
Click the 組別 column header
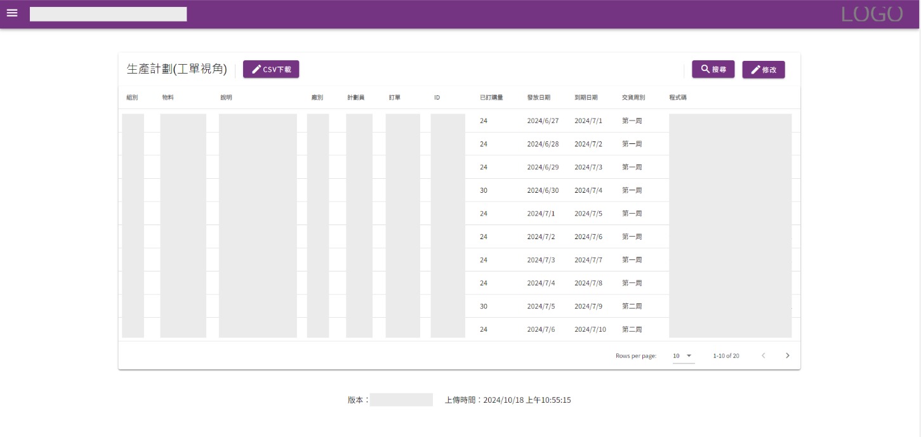coord(132,98)
